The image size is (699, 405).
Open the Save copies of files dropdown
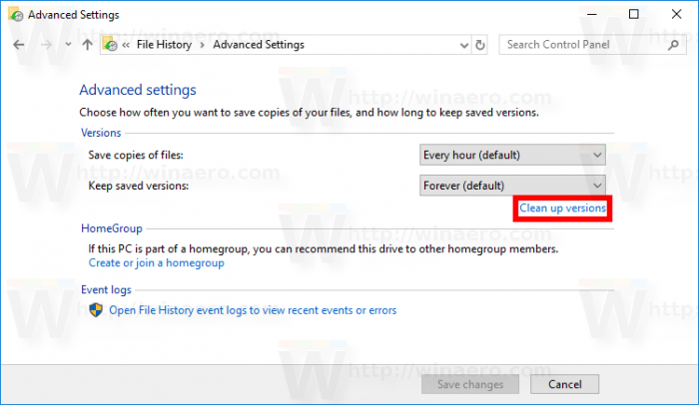point(512,155)
